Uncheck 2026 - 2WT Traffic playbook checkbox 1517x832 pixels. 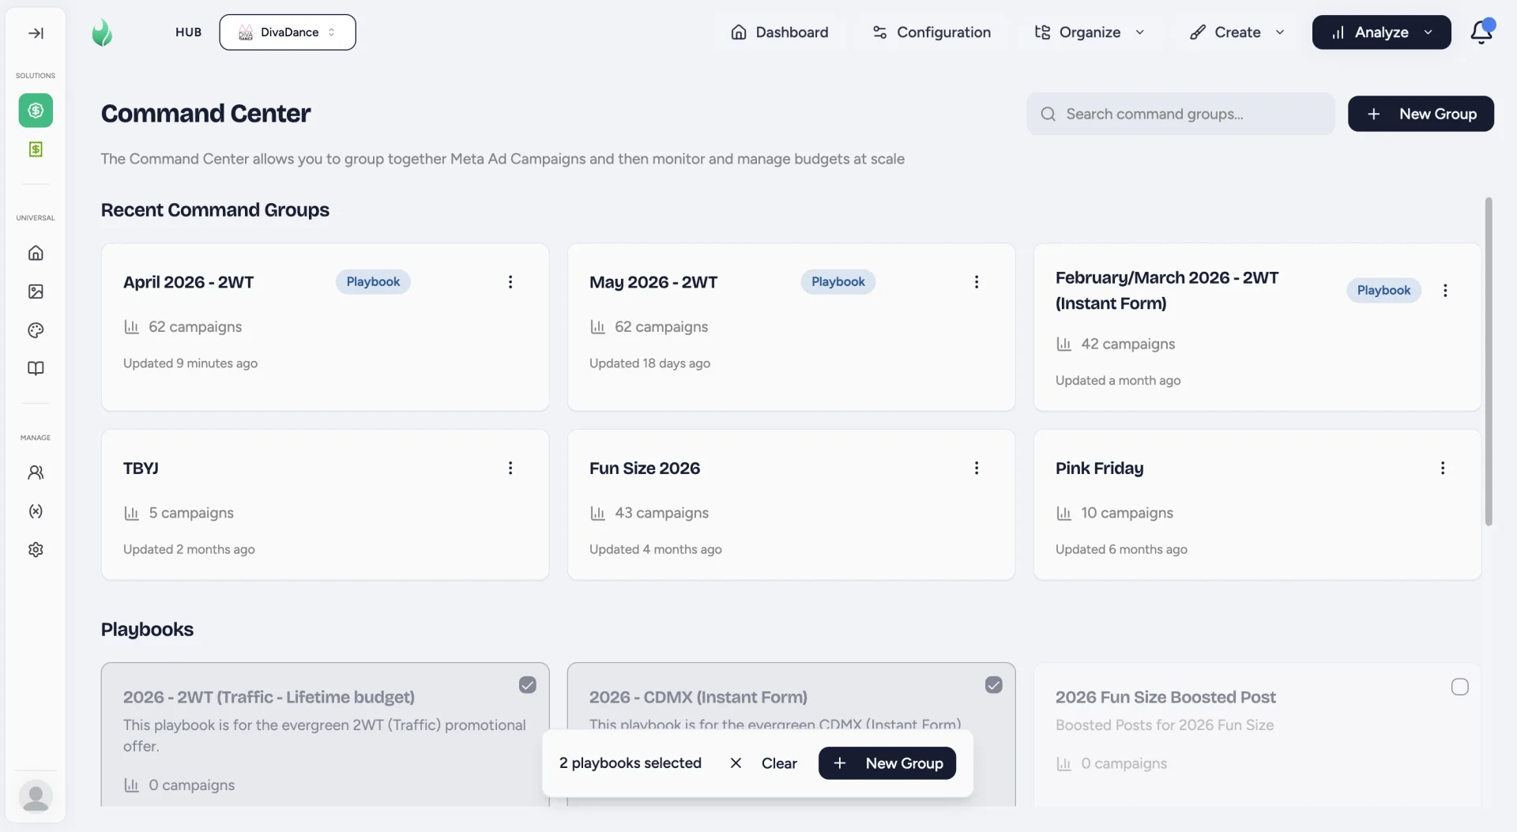[528, 685]
